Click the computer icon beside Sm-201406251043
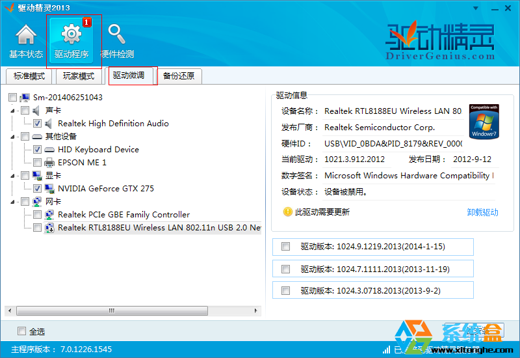This screenshot has height=358, width=520. click(25, 97)
